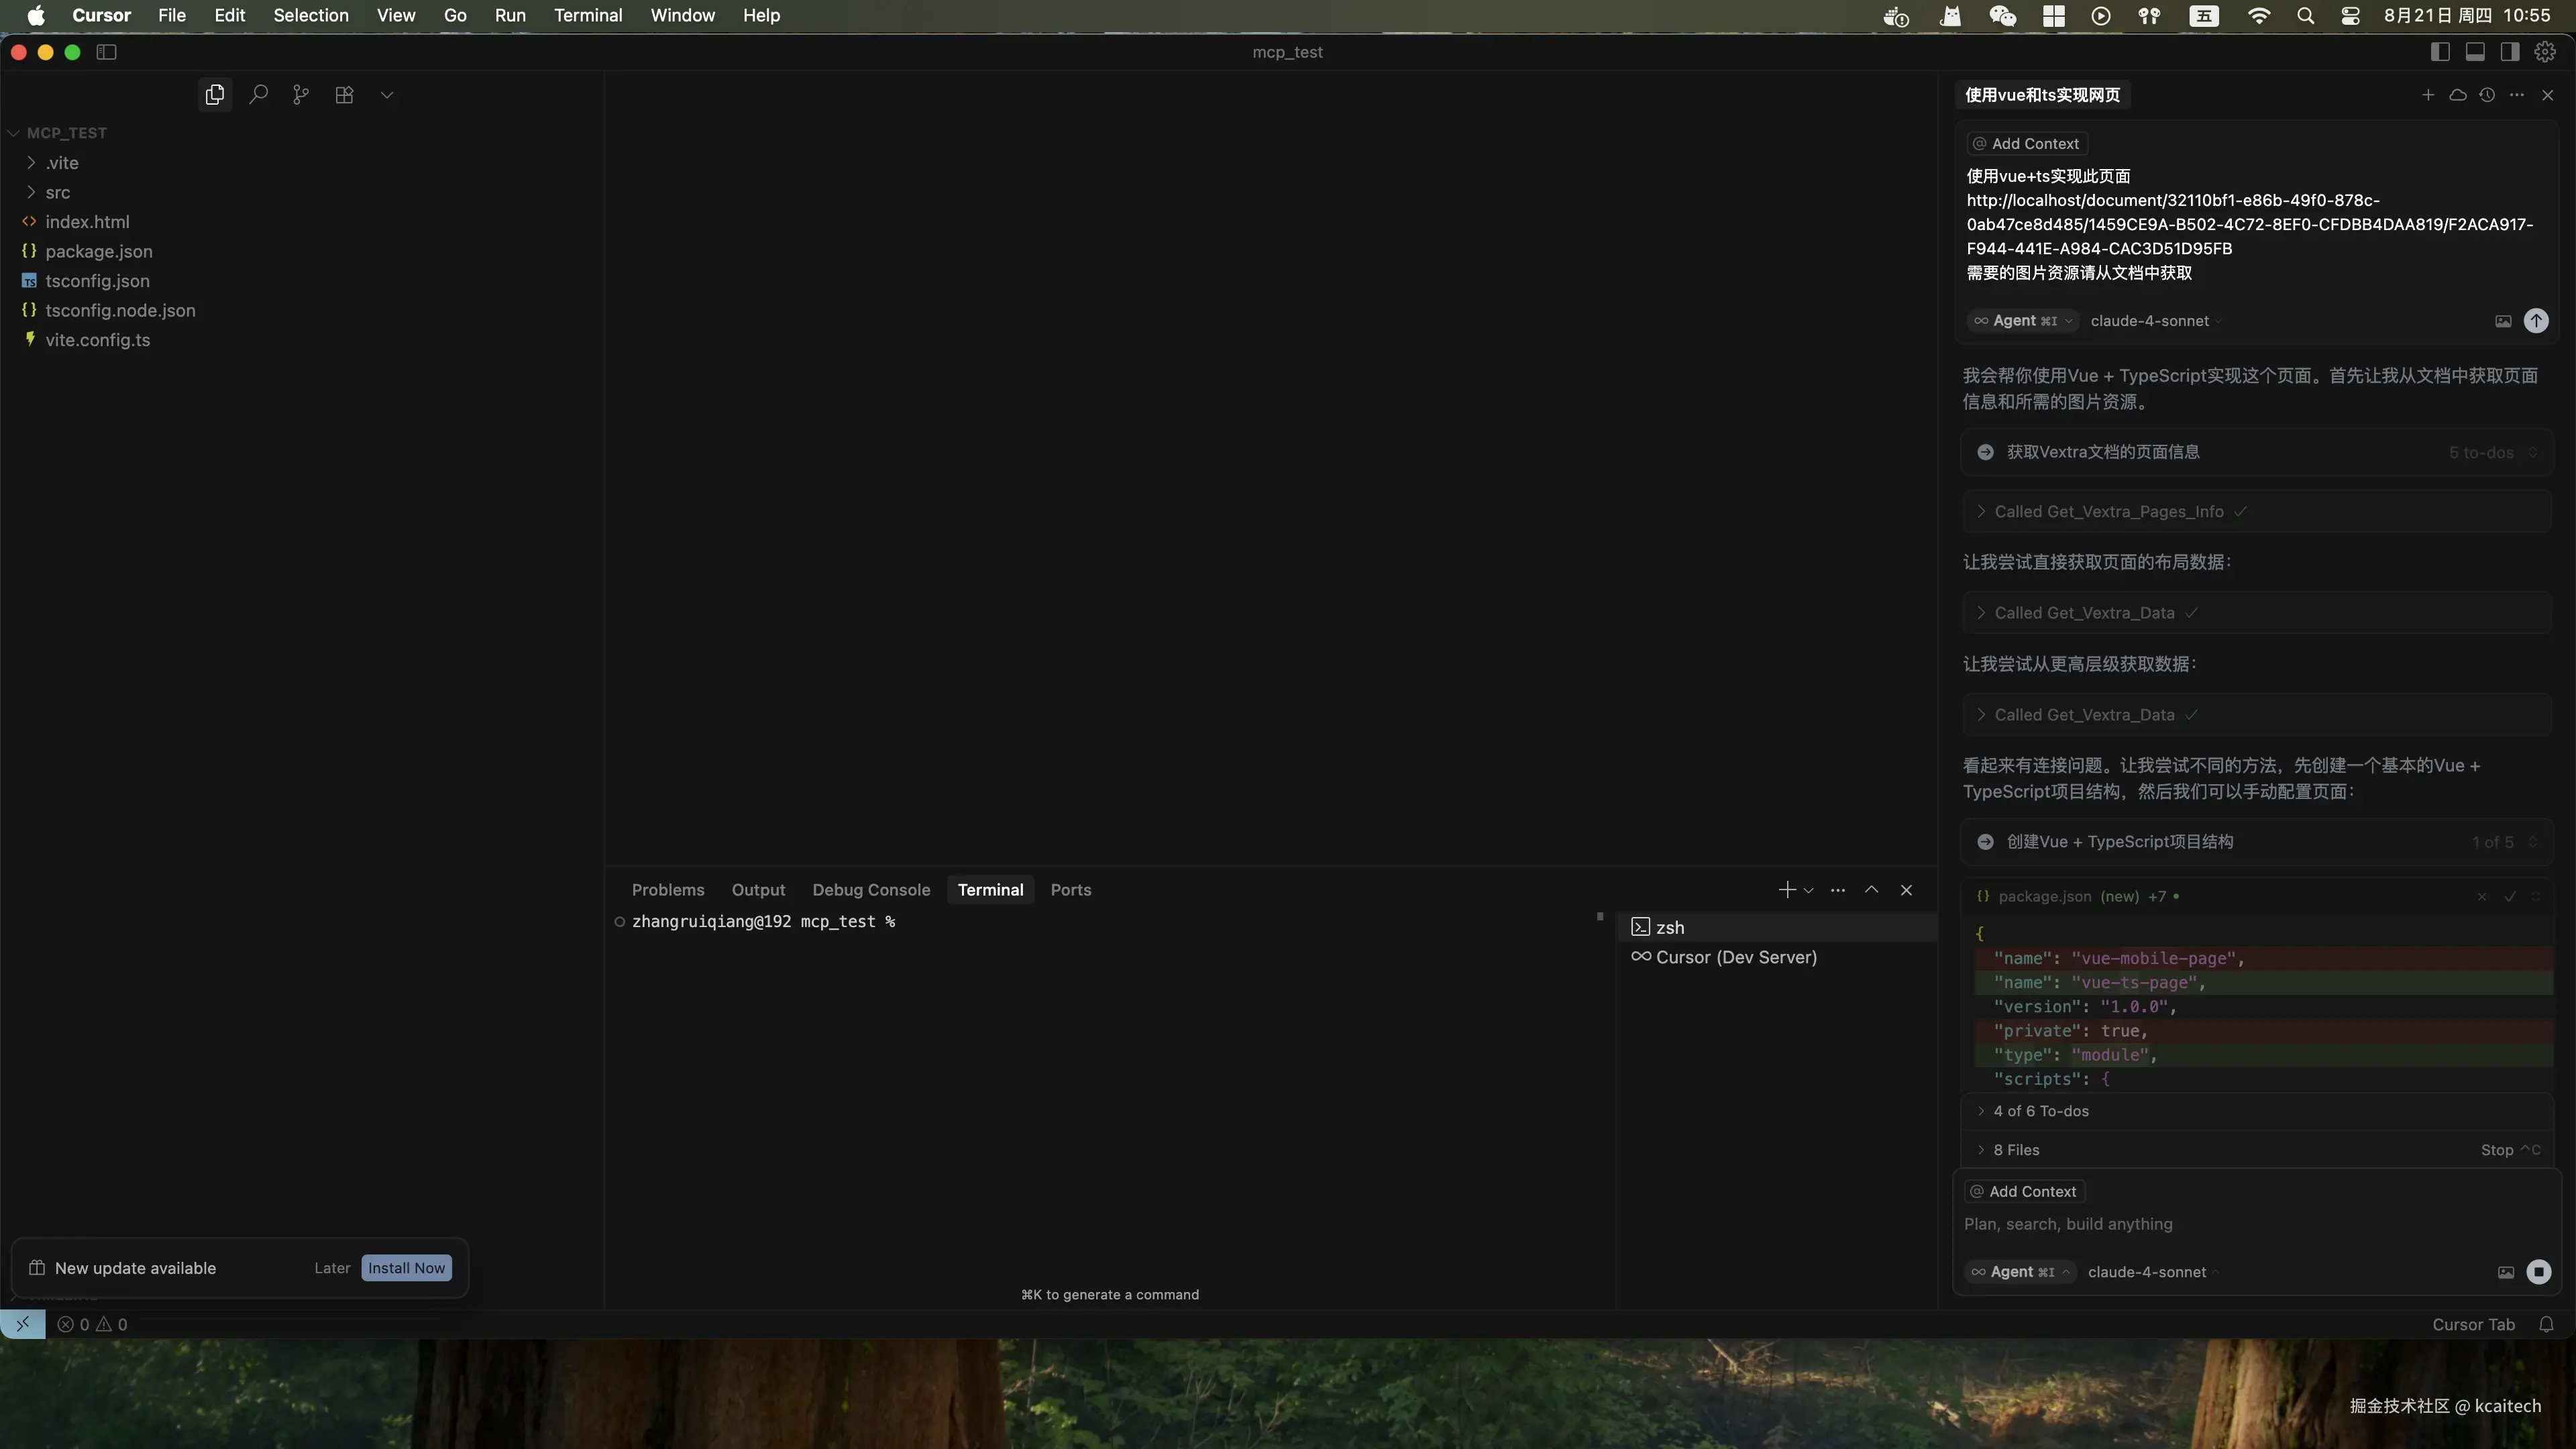Viewport: 2576px width, 1449px height.
Task: Switch to the Problems tab
Action: click(x=667, y=890)
